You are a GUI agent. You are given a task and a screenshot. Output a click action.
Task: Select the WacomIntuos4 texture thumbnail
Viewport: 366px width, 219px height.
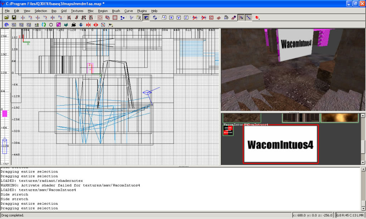pos(280,144)
